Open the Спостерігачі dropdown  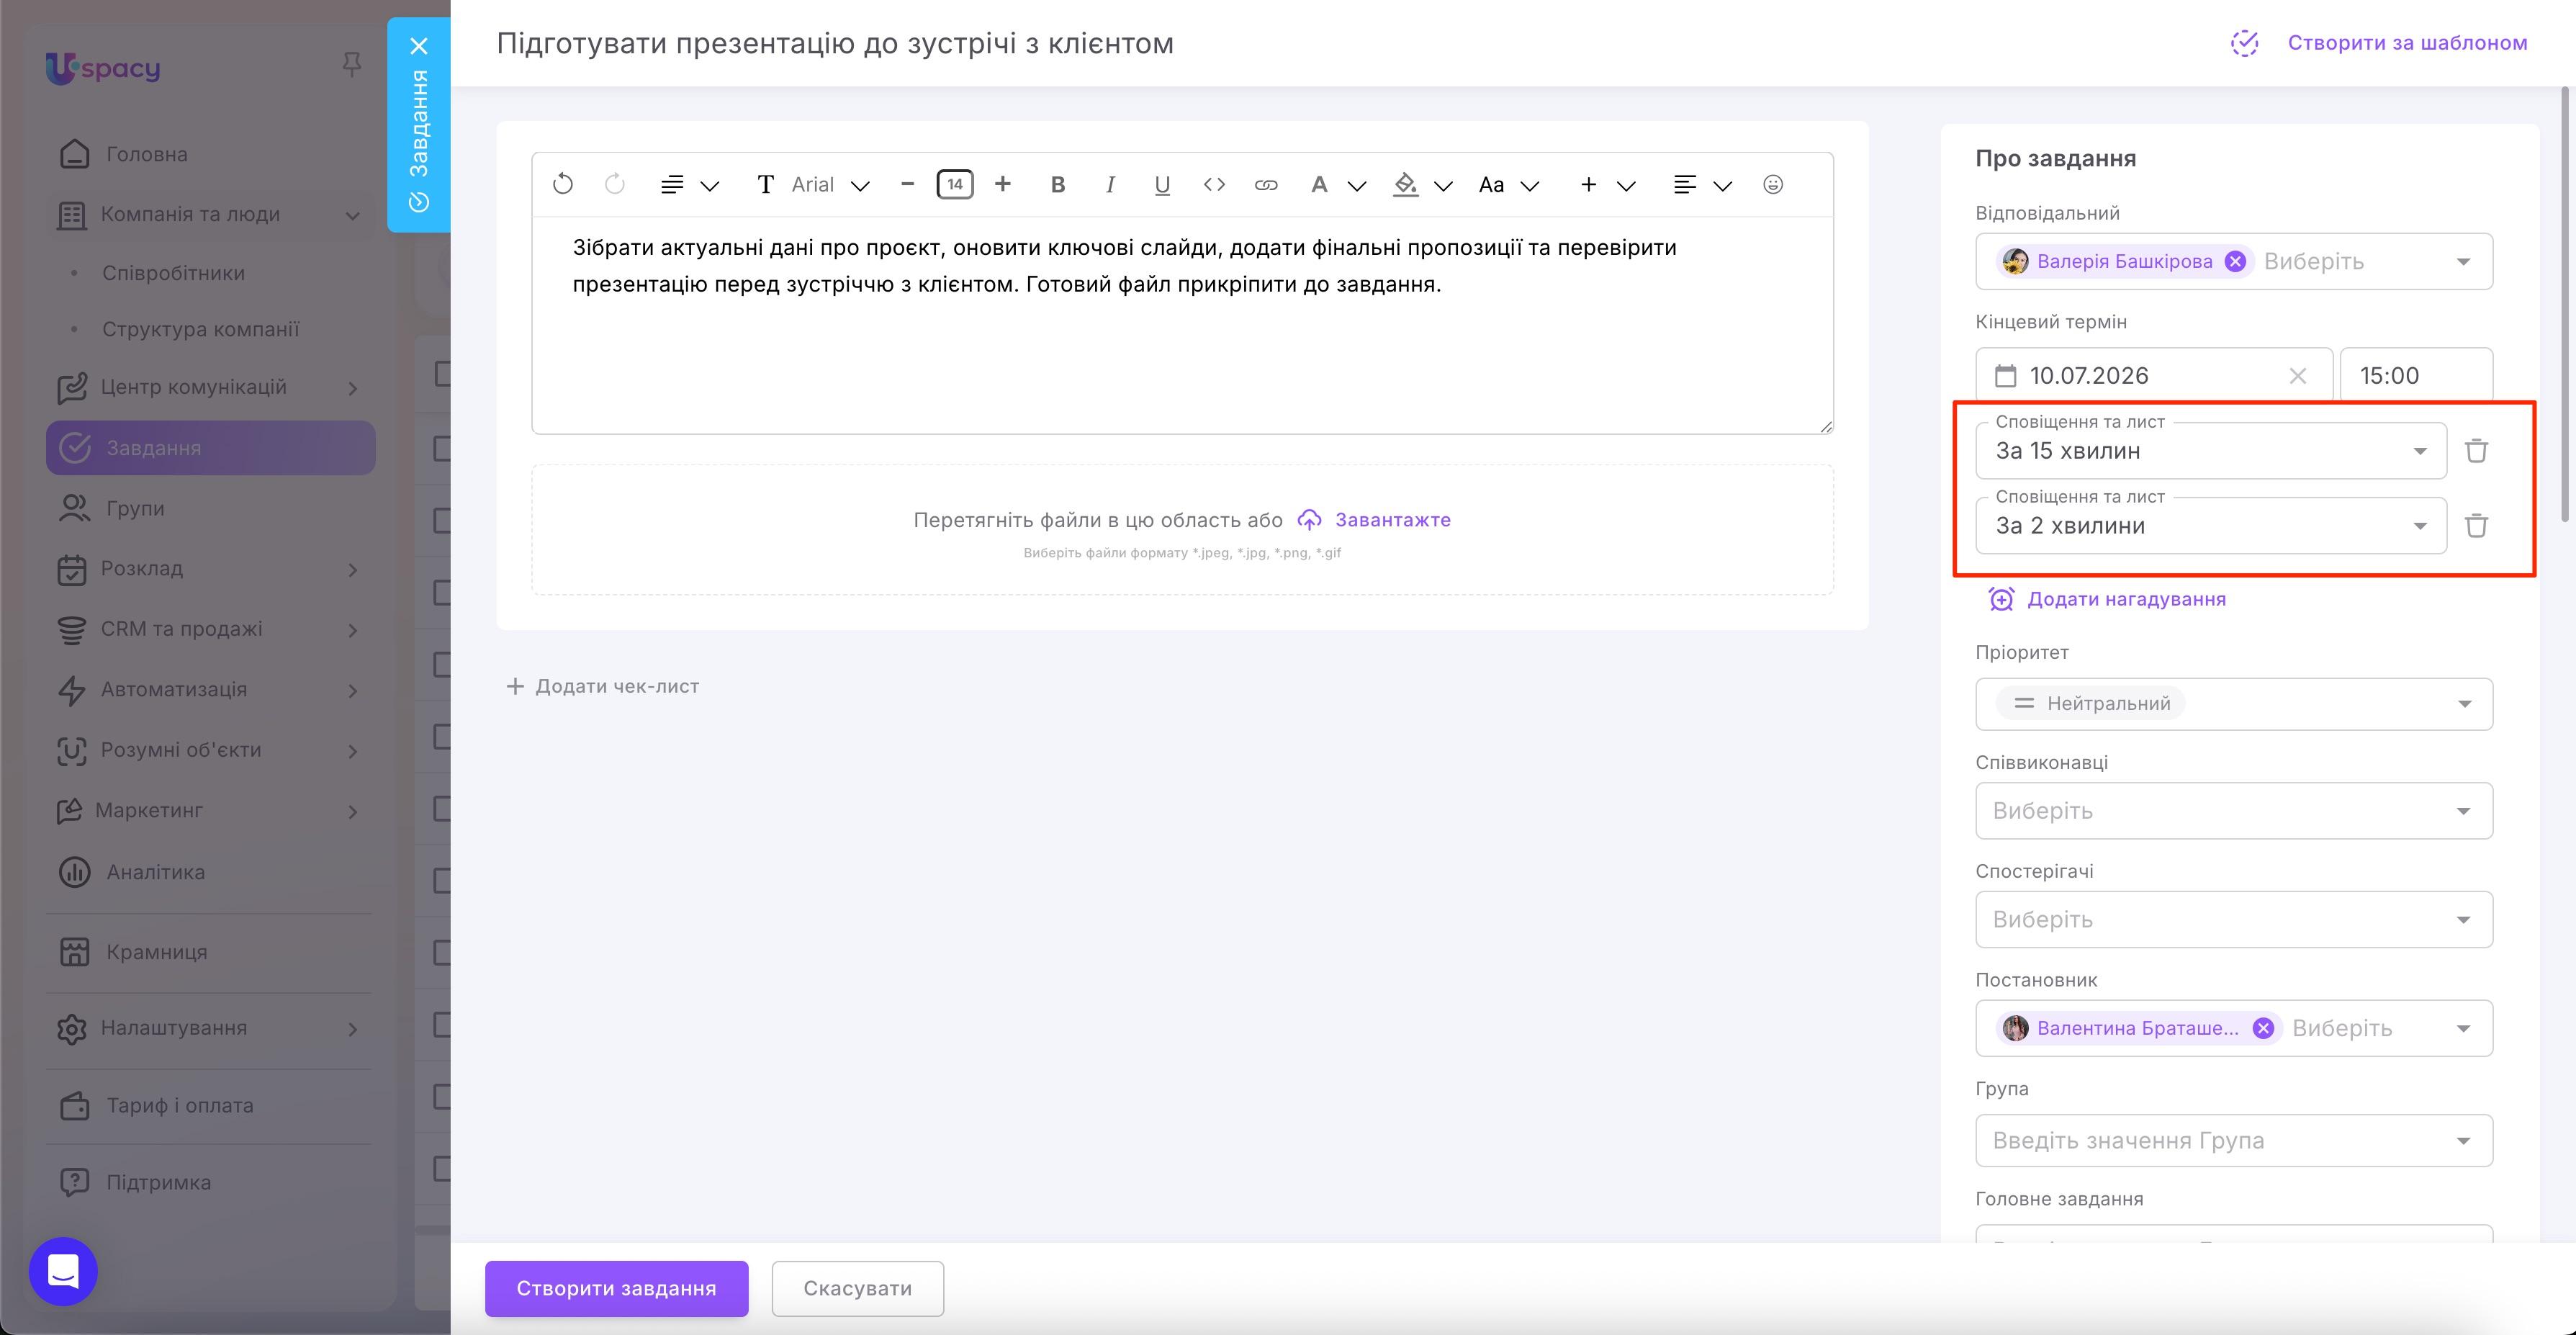pos(2233,919)
